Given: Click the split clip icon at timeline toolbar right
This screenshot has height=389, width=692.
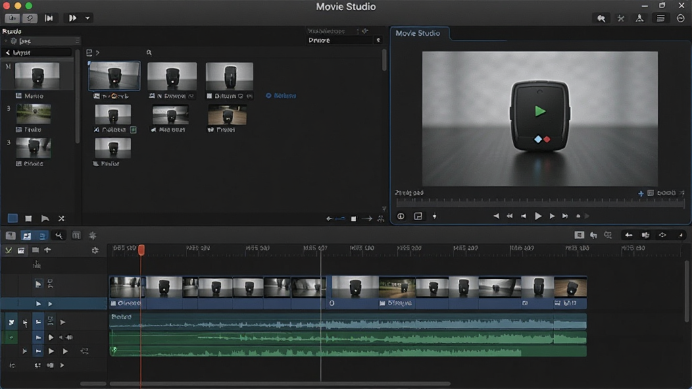Looking at the screenshot, I should click(645, 235).
